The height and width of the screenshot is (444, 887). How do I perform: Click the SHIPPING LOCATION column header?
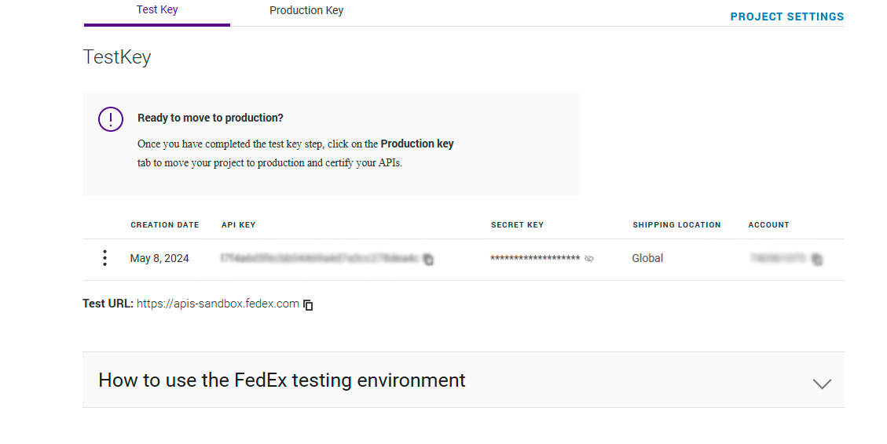pos(676,225)
